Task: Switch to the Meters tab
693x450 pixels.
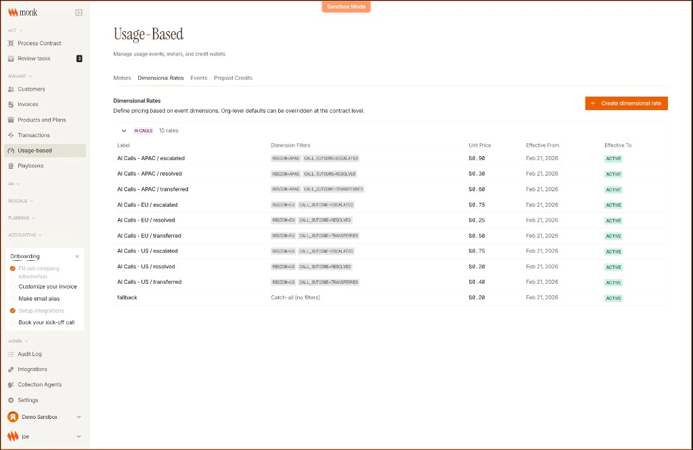Action: 122,78
